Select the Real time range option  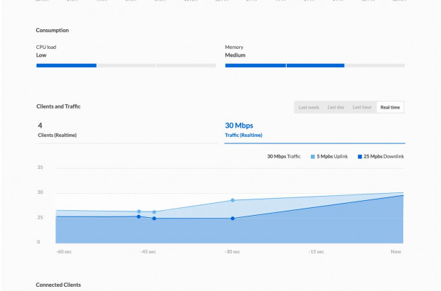tap(390, 107)
